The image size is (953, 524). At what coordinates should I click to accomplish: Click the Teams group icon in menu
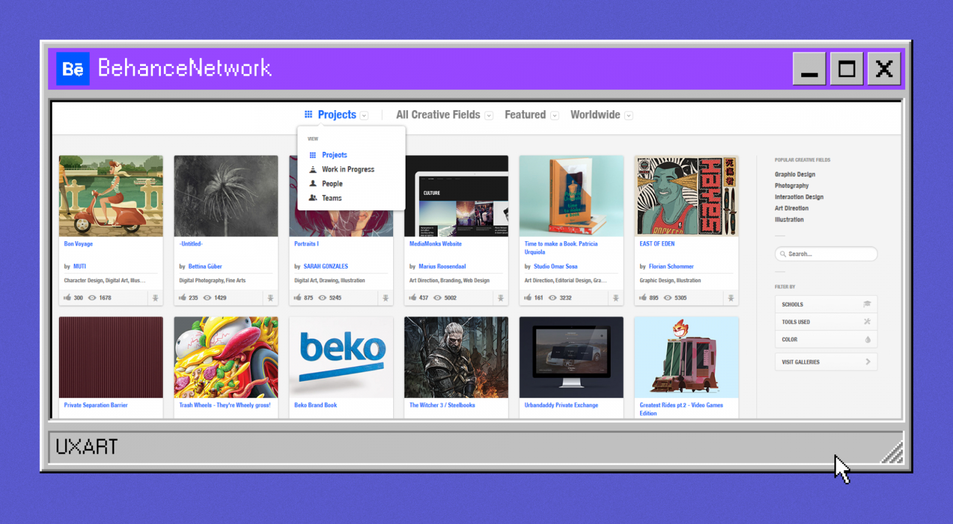click(x=313, y=198)
